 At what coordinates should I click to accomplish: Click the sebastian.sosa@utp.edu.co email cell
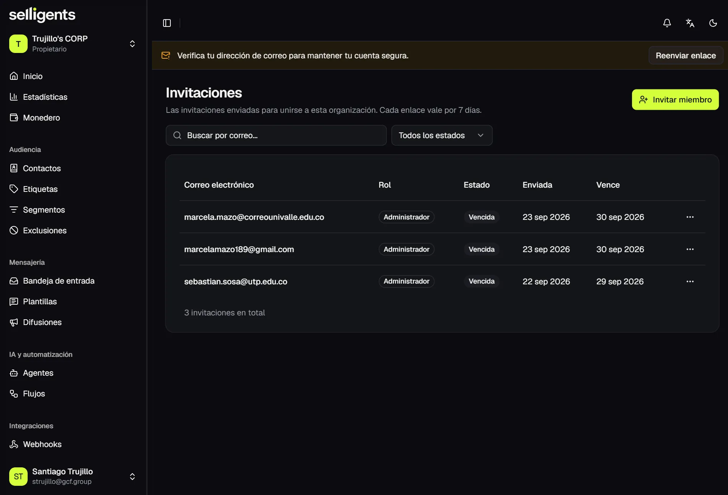point(236,282)
